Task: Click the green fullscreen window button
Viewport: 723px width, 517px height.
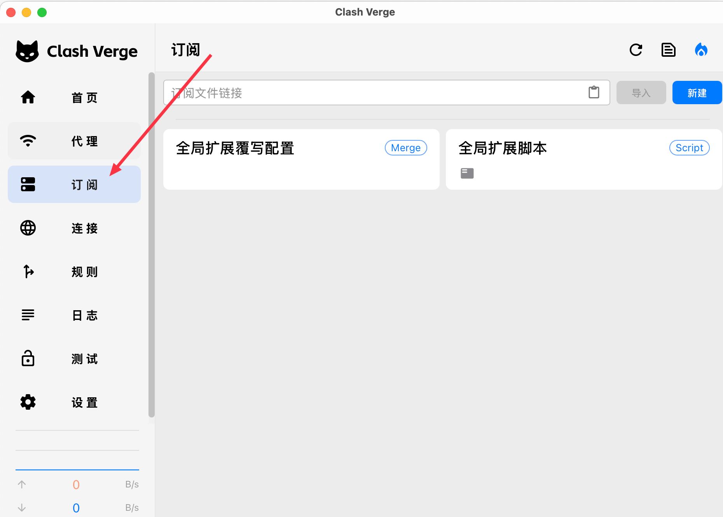Action: tap(42, 12)
